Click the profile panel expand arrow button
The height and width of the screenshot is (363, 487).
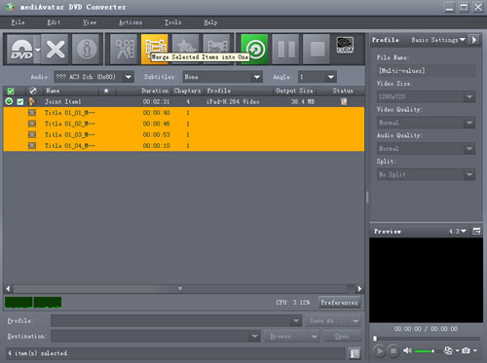pyautogui.click(x=474, y=40)
